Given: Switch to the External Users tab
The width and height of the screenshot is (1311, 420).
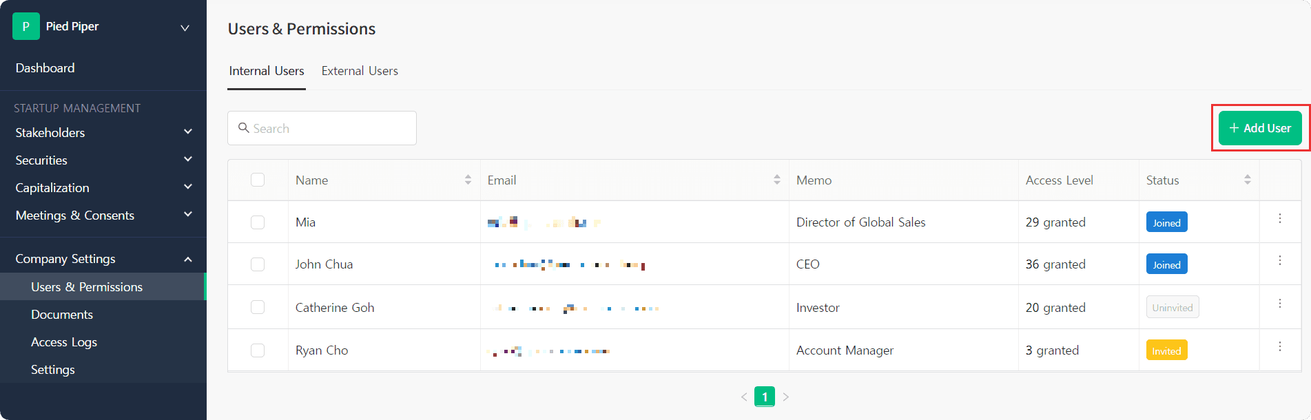Looking at the screenshot, I should pyautogui.click(x=360, y=71).
